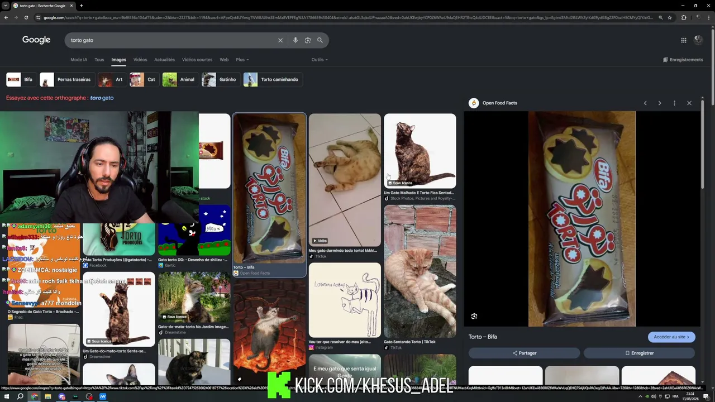
Task: Start voice search with microphone icon
Action: pos(295,40)
